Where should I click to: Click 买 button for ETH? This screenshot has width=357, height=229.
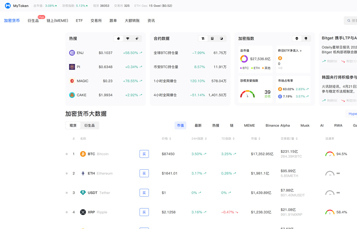coord(144,173)
